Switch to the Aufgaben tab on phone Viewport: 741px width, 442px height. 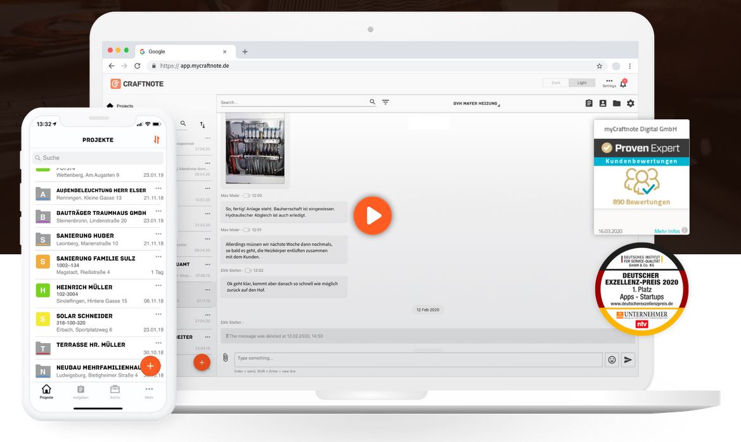[81, 392]
